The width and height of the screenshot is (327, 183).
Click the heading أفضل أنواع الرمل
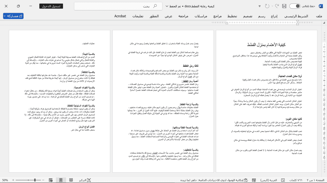[87, 126]
